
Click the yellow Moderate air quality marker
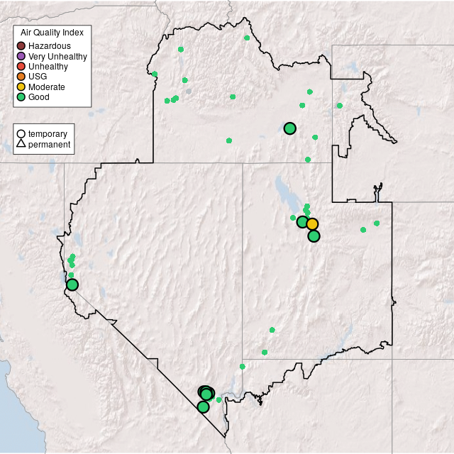(312, 224)
